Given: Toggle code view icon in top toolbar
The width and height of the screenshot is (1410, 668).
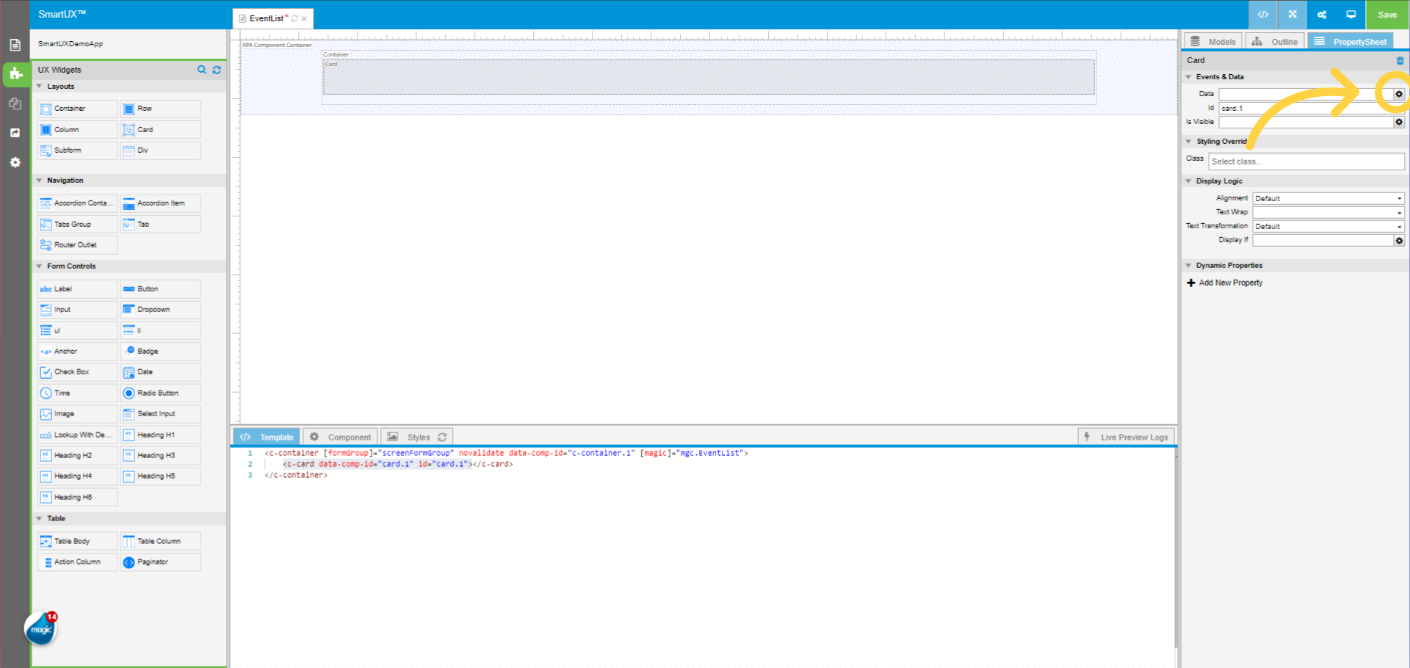Looking at the screenshot, I should 1263,15.
